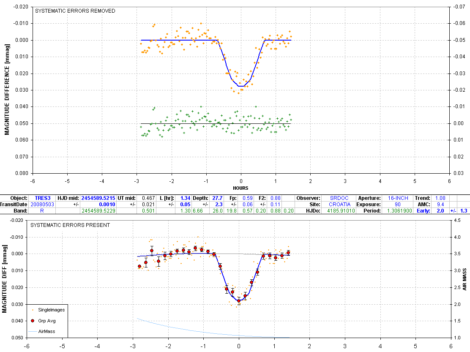Select the green value 19.8

click(232, 210)
